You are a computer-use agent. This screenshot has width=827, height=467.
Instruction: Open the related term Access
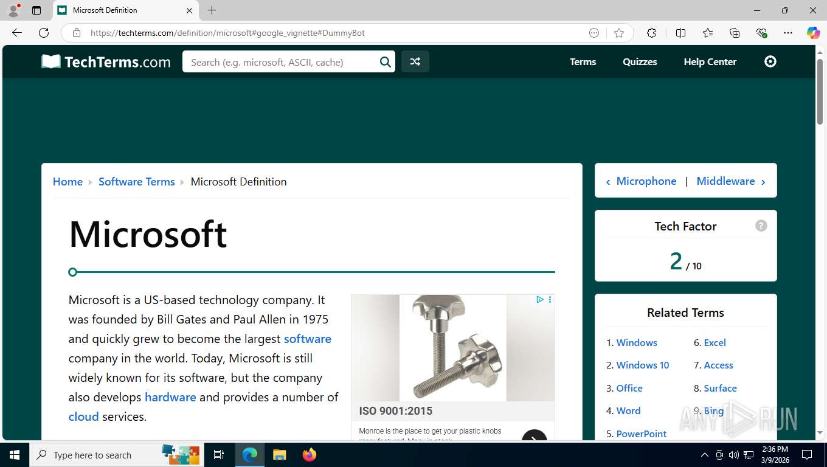pos(718,365)
